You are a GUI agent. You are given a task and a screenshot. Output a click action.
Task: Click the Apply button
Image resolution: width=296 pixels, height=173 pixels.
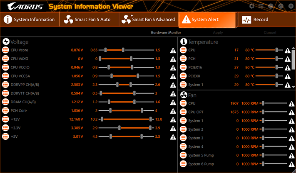pyautogui.click(x=218, y=32)
